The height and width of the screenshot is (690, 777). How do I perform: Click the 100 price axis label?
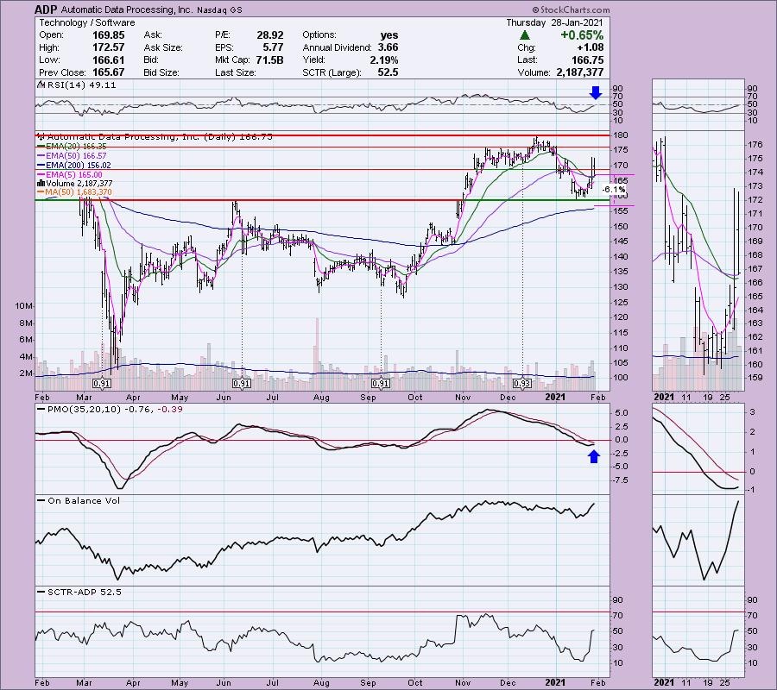click(622, 377)
